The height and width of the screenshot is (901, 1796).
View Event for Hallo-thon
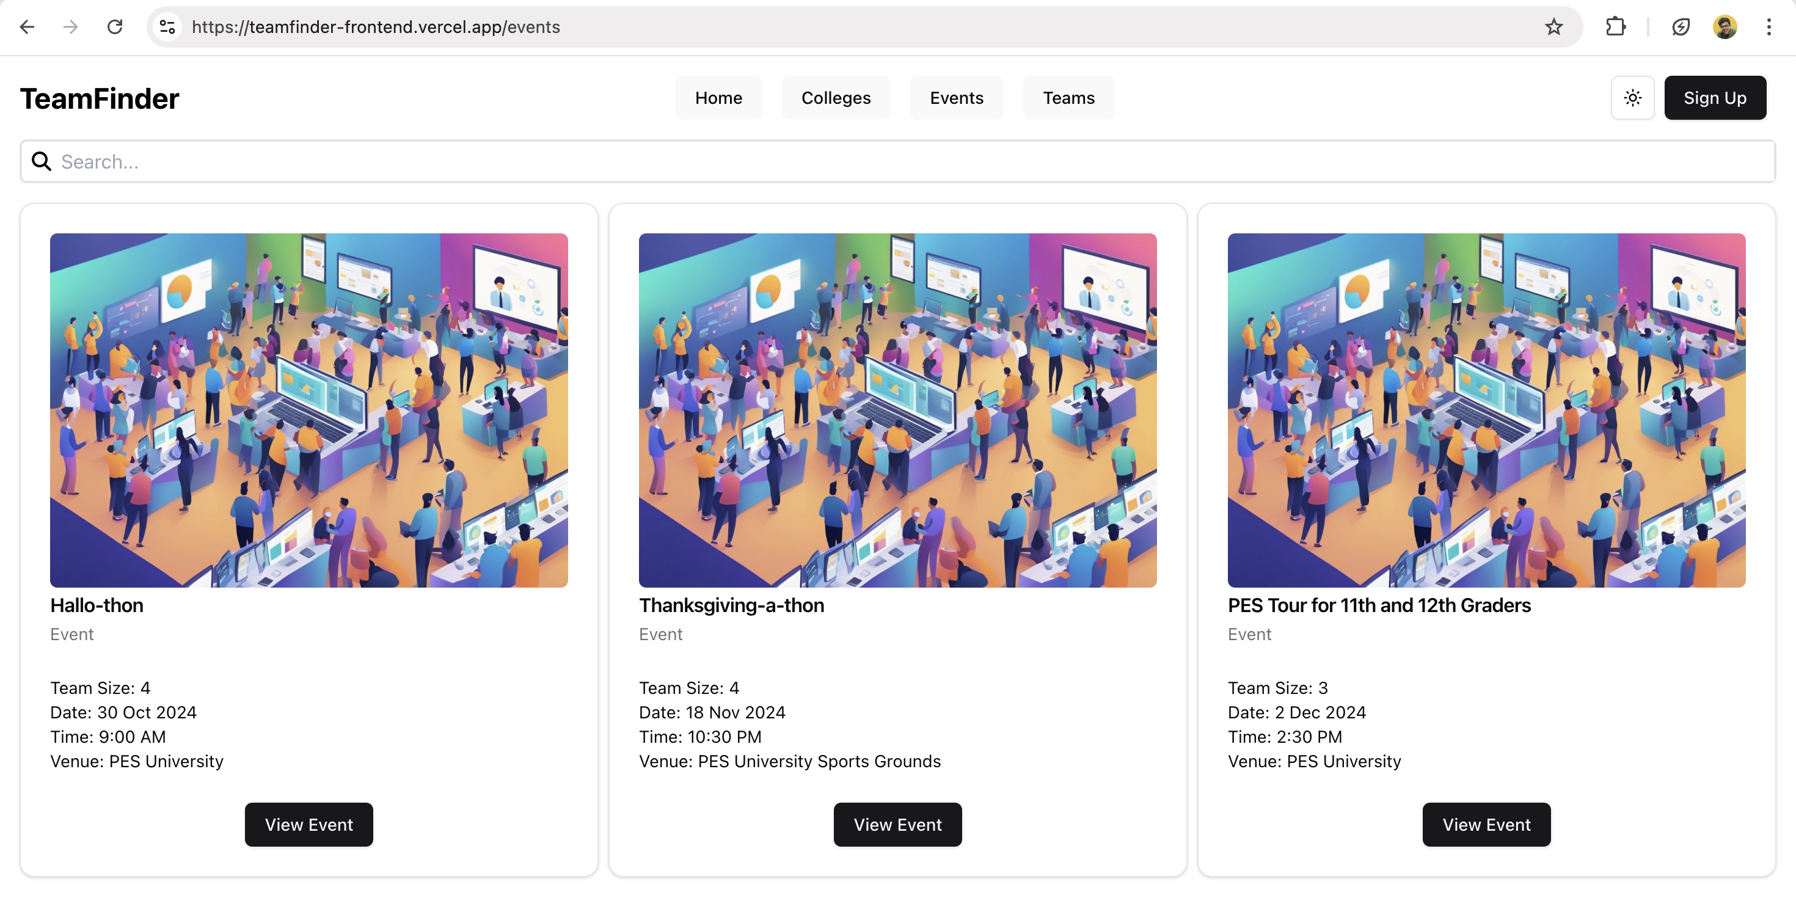coord(308,824)
